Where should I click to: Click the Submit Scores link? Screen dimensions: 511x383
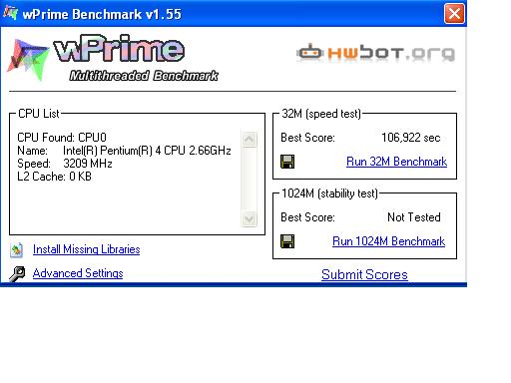(364, 274)
